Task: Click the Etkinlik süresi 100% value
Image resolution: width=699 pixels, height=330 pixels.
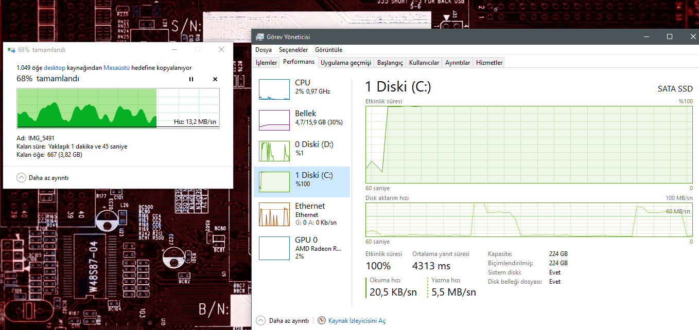Action: click(378, 266)
